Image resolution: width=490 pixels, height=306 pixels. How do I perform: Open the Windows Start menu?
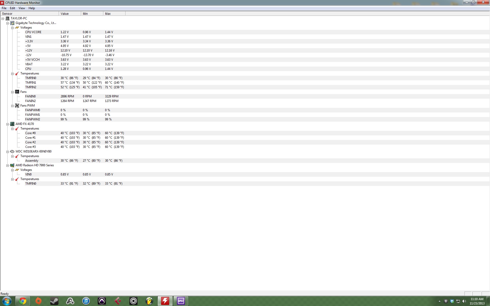pyautogui.click(x=7, y=301)
